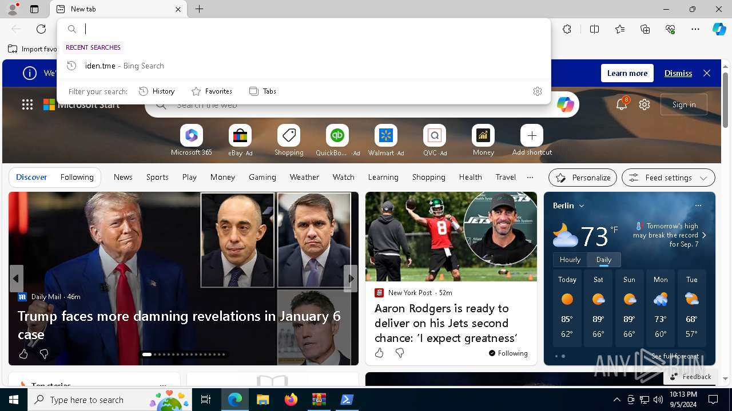Toggle split screen view
This screenshot has width=732, height=411.
click(594, 29)
